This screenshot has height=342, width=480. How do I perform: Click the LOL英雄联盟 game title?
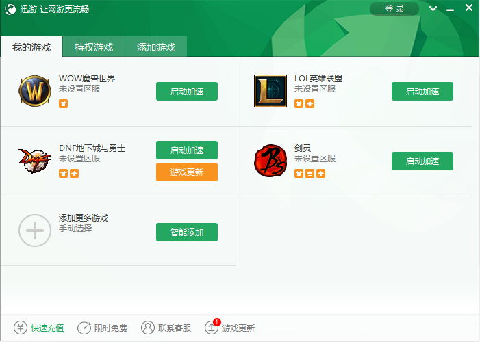pyautogui.click(x=318, y=79)
